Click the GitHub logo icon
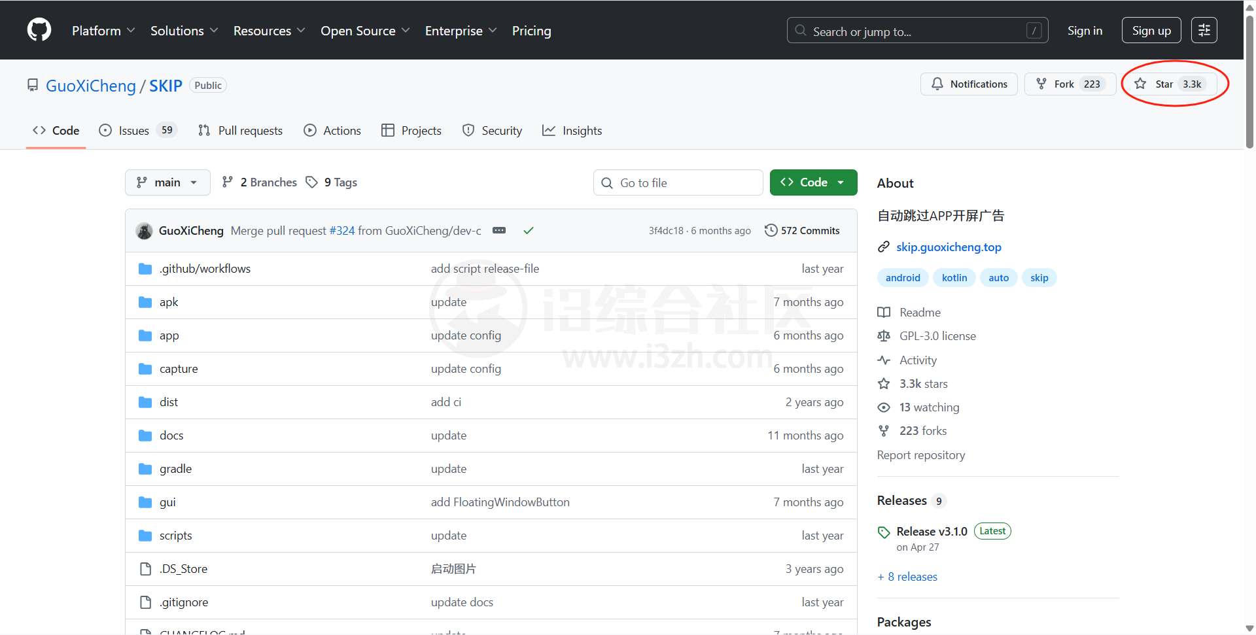 (x=39, y=30)
